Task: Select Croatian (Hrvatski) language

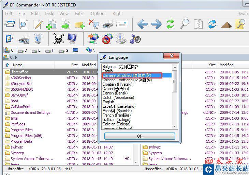Action: pos(137,84)
